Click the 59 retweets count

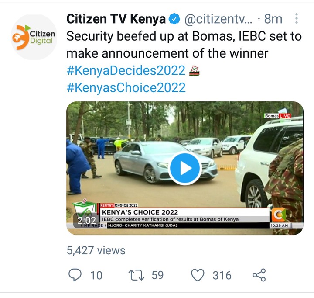click(x=157, y=275)
